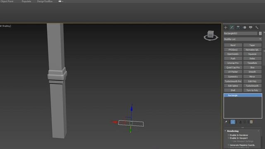Screen dimensions: 265x149
Task: Open the Object Paint ribbon tab
Action: click(x=7, y=1)
